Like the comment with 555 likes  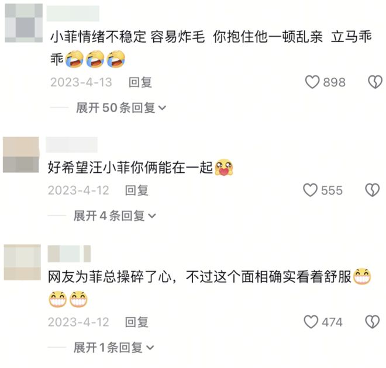(x=310, y=190)
